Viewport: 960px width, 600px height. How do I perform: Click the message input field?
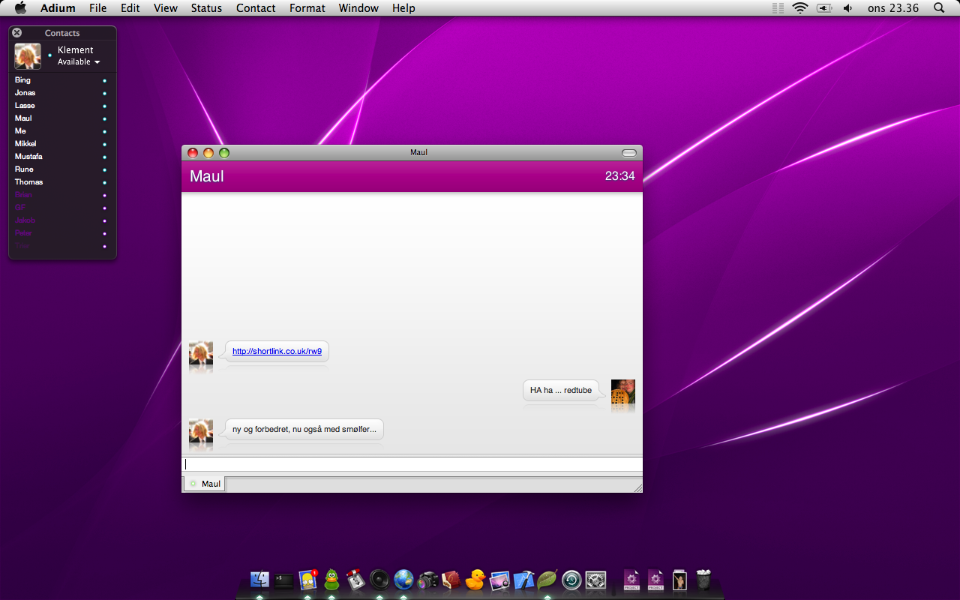coord(412,464)
